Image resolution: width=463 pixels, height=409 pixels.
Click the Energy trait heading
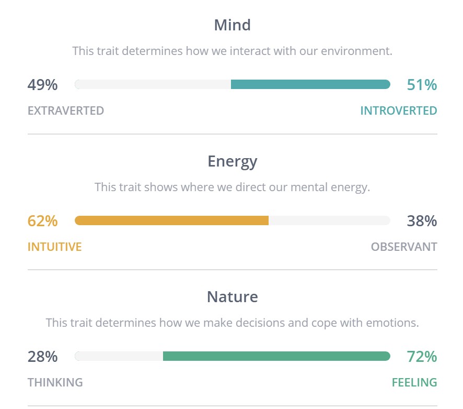232,161
